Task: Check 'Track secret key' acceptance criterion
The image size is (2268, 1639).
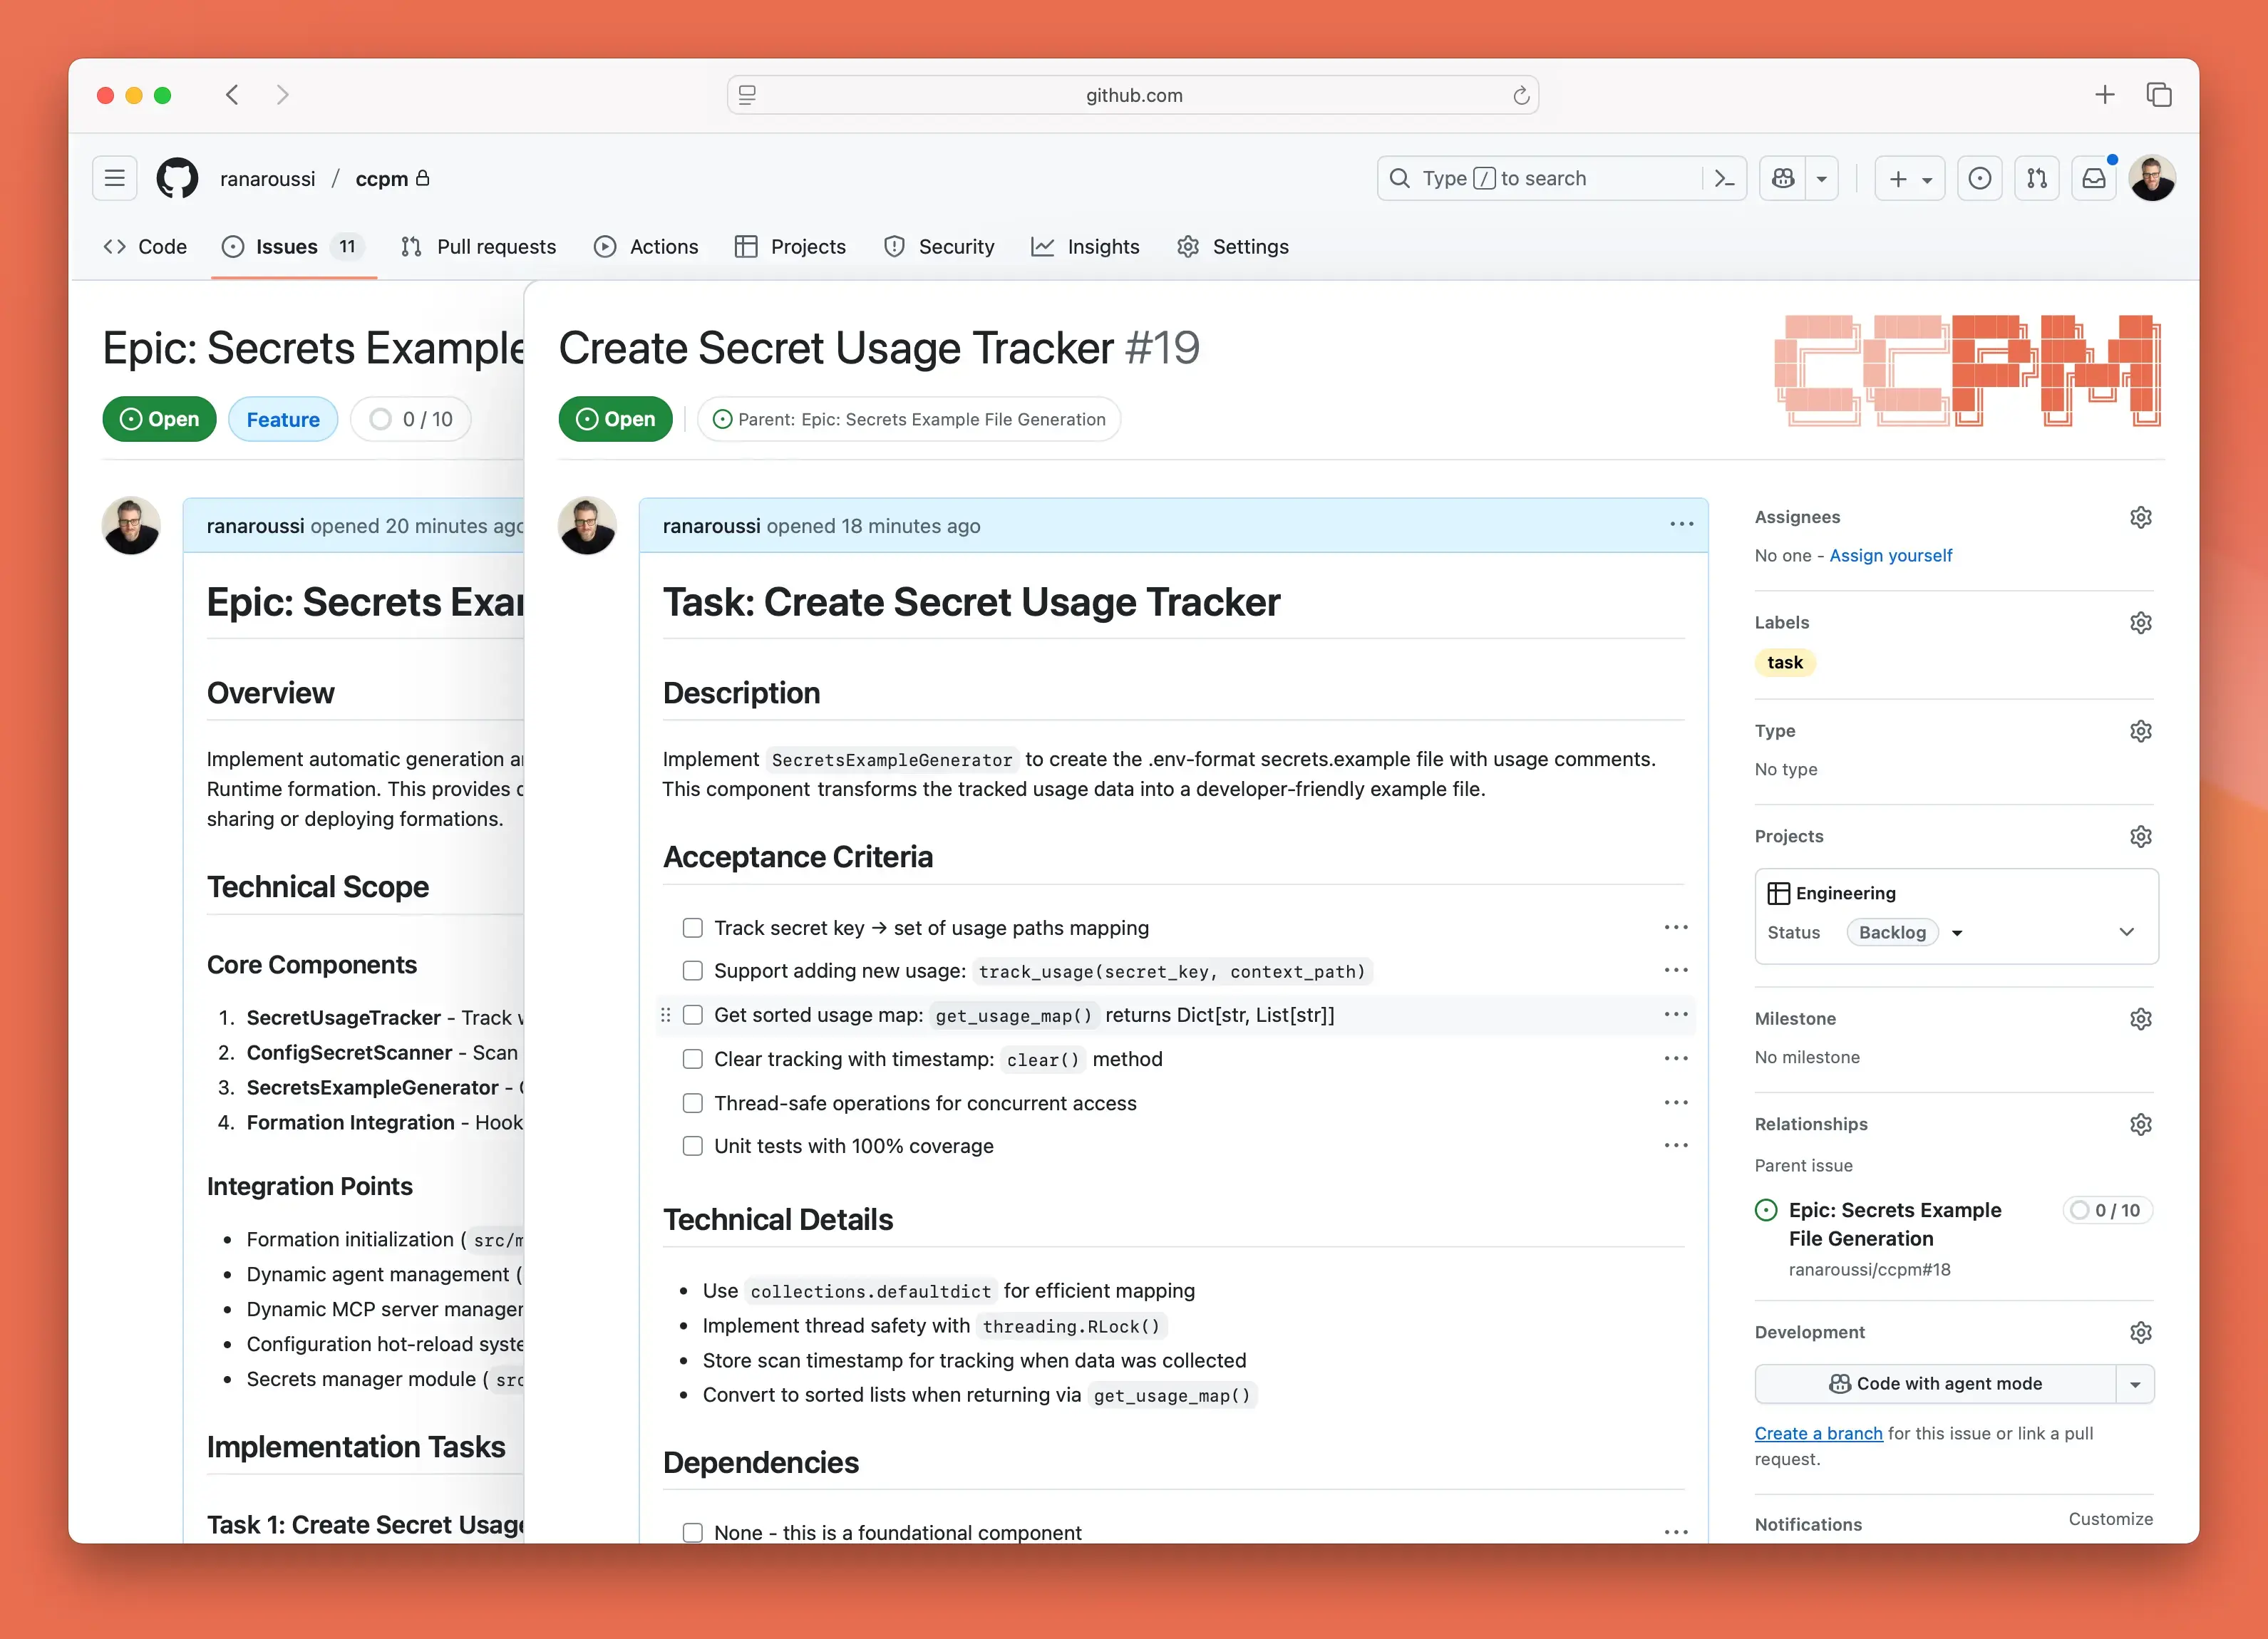Action: point(692,927)
